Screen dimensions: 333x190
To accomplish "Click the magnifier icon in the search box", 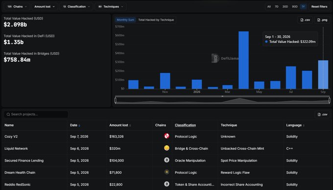I will (8, 115).
